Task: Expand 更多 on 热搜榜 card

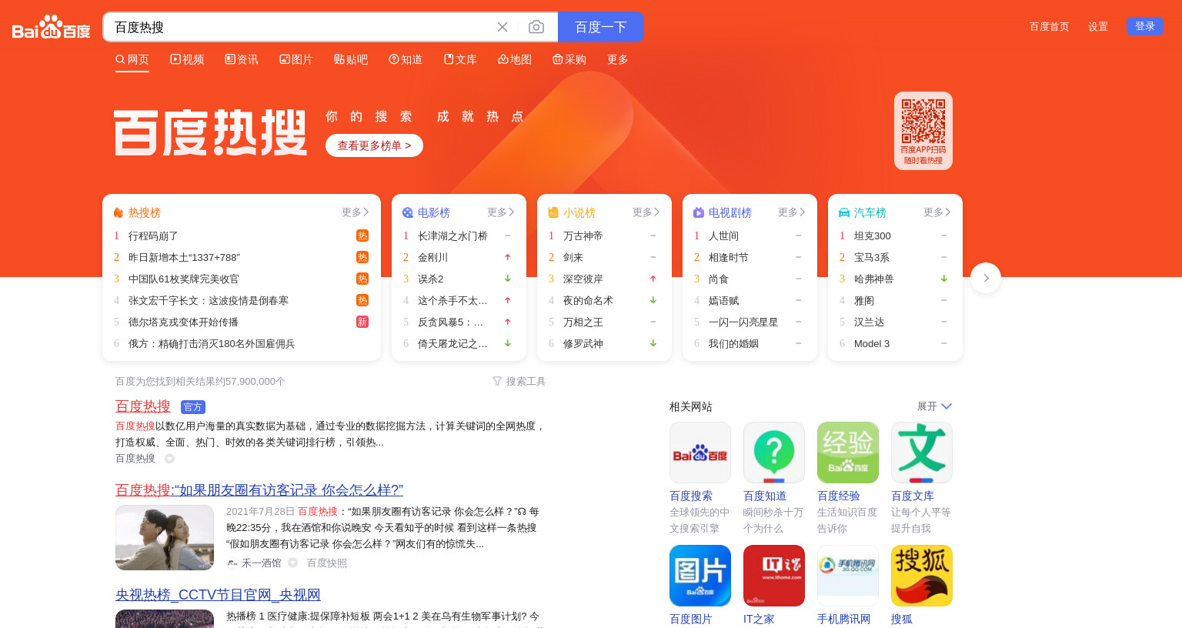Action: tap(356, 212)
